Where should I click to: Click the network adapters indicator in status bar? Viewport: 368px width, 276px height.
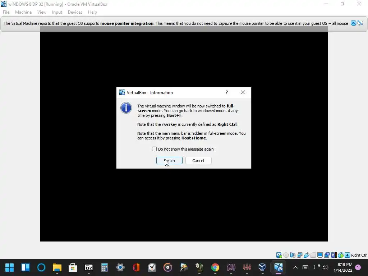[299, 255]
